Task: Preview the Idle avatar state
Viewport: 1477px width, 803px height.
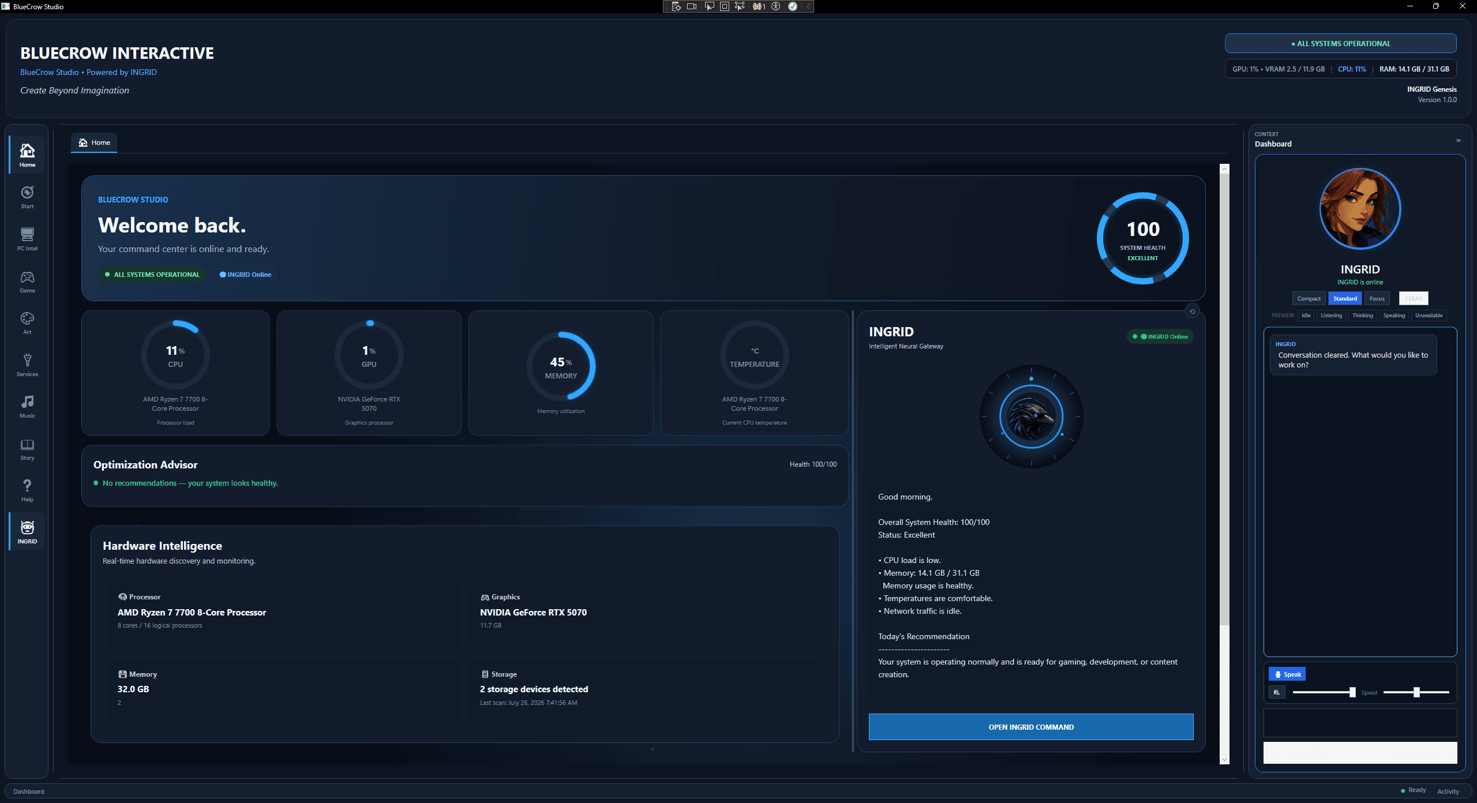Action: [x=1306, y=316]
